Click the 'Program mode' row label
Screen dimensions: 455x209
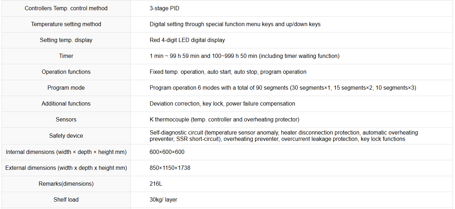[66, 88]
